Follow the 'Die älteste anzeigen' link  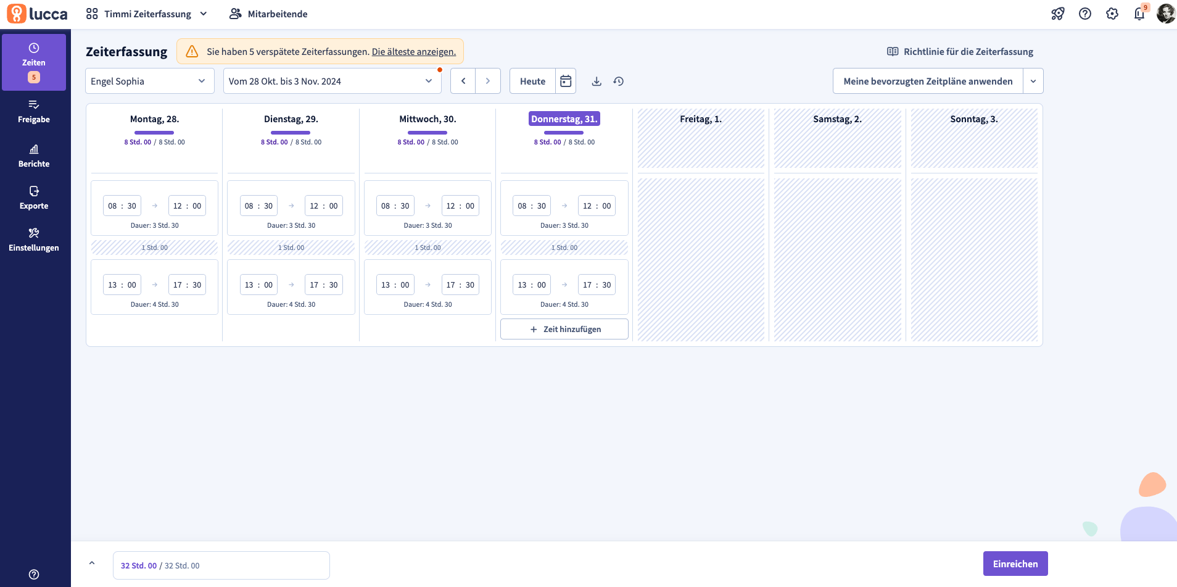414,52
